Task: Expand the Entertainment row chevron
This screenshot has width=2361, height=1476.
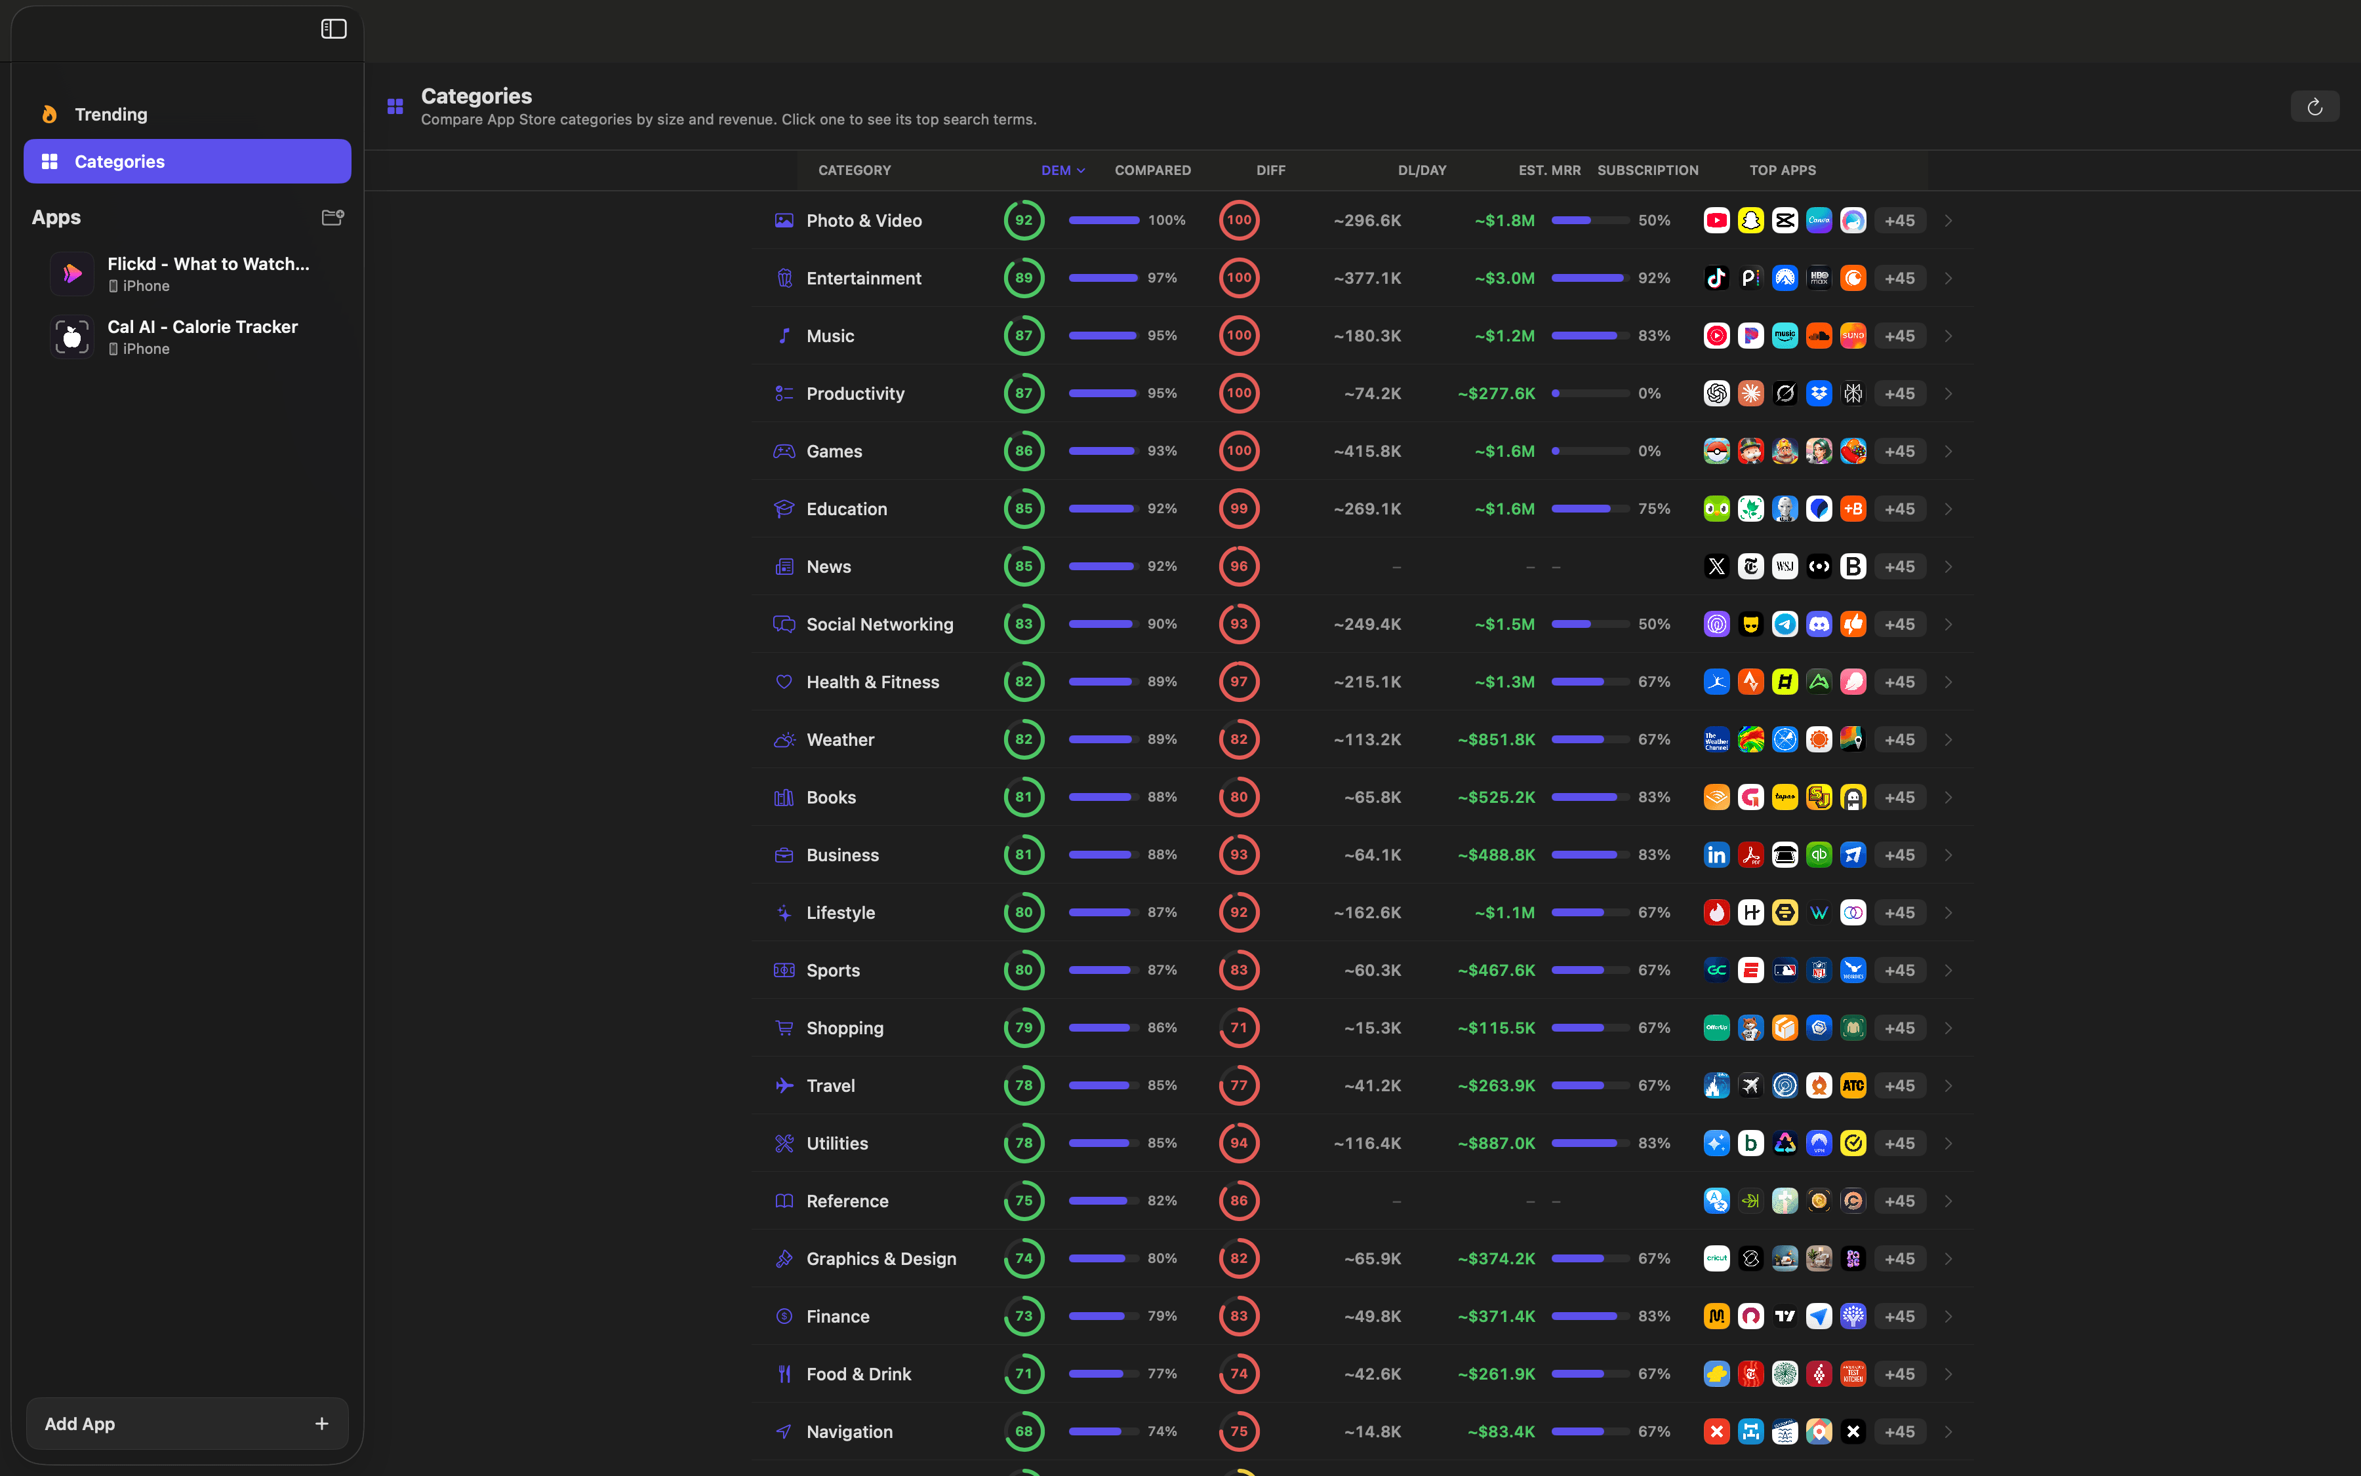Action: [1948, 278]
